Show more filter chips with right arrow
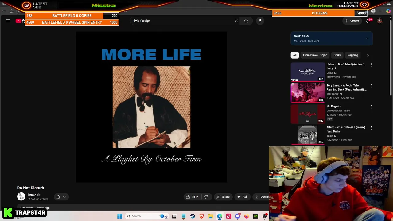 [368, 56]
